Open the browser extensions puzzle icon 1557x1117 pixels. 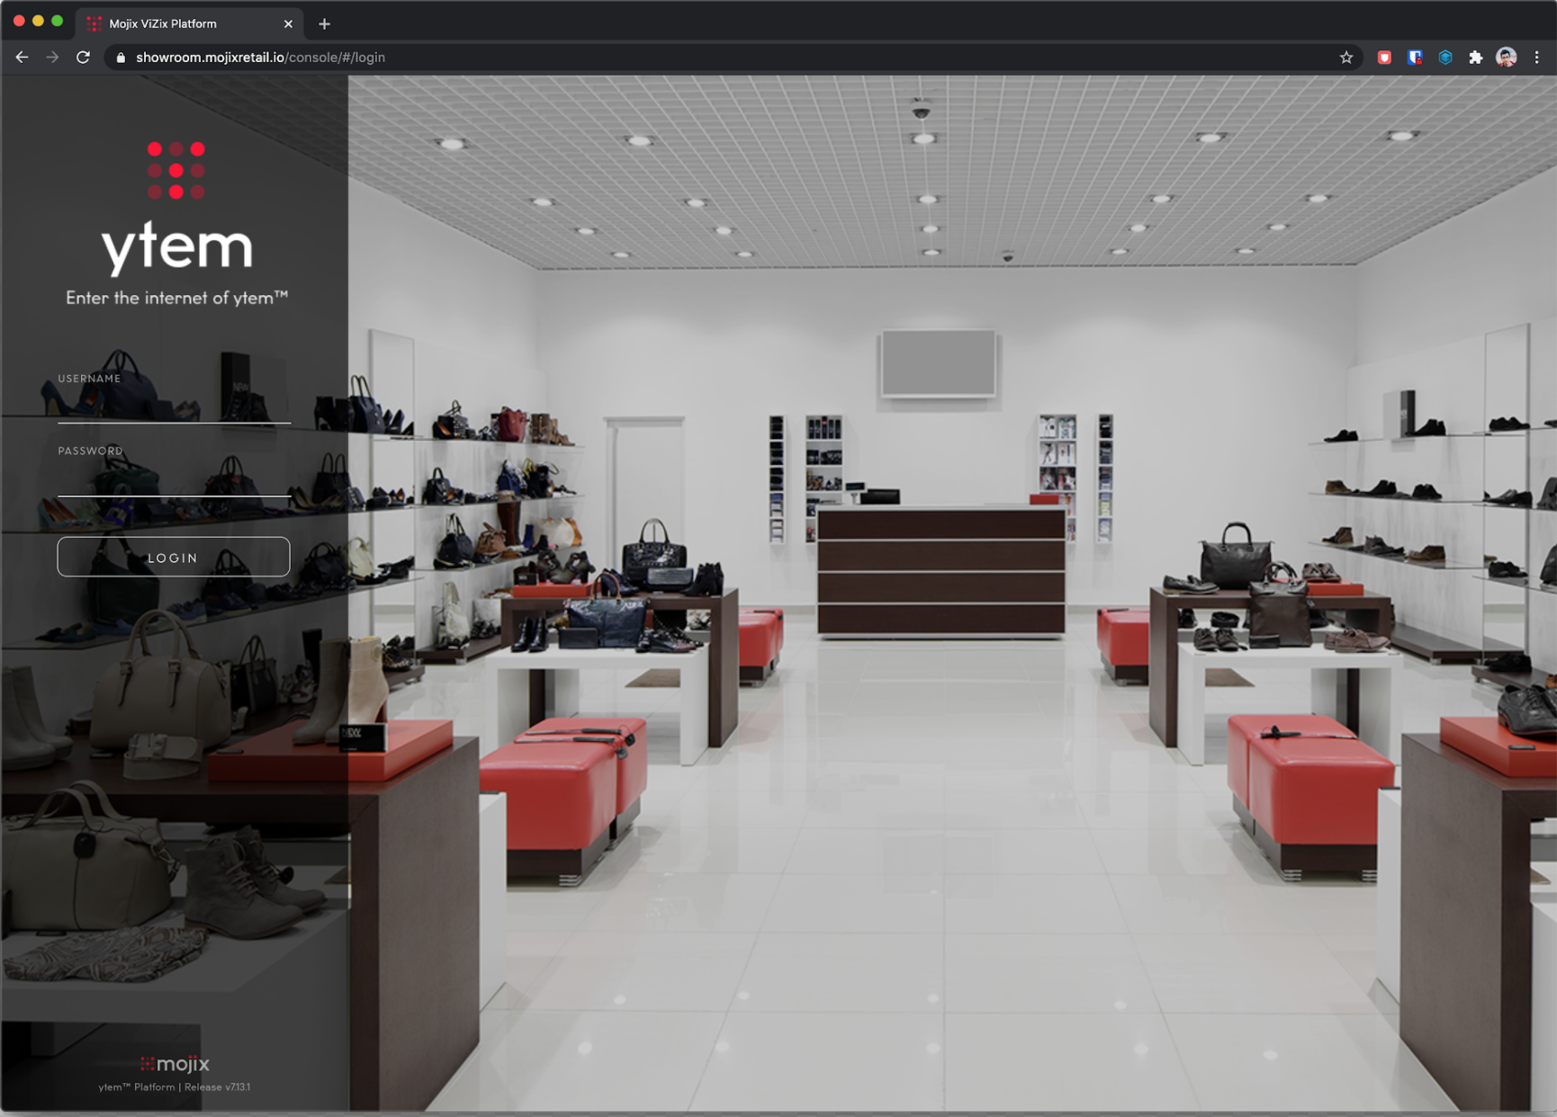(1476, 57)
